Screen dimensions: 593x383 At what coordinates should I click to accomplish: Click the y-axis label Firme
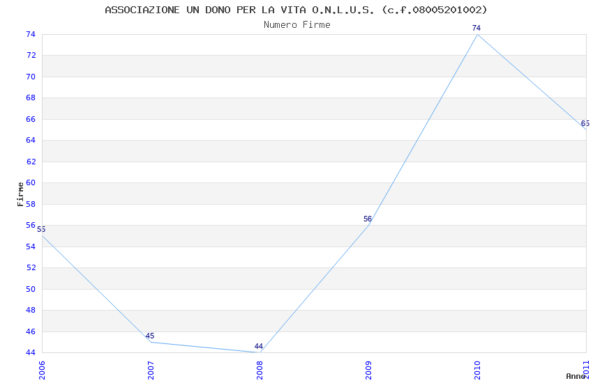click(x=20, y=194)
